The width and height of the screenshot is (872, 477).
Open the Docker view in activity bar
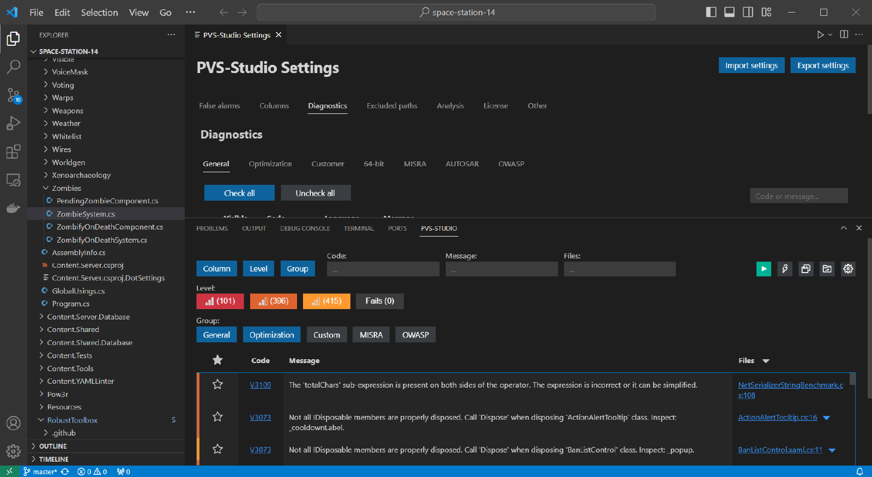coord(14,208)
